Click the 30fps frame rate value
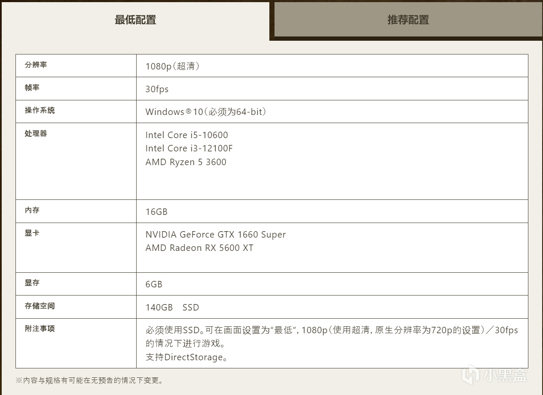This screenshot has width=543, height=395. click(x=157, y=89)
